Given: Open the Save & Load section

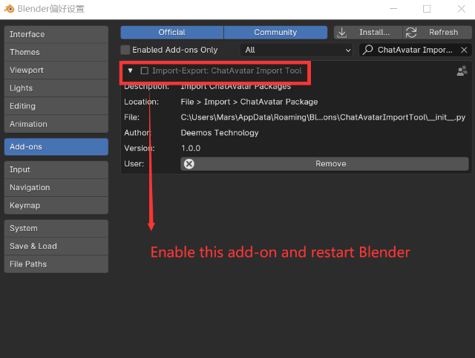Looking at the screenshot, I should [x=56, y=246].
